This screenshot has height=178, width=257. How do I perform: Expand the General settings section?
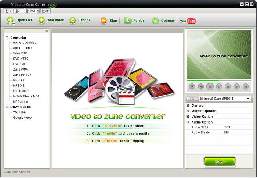pyautogui.click(x=188, y=106)
